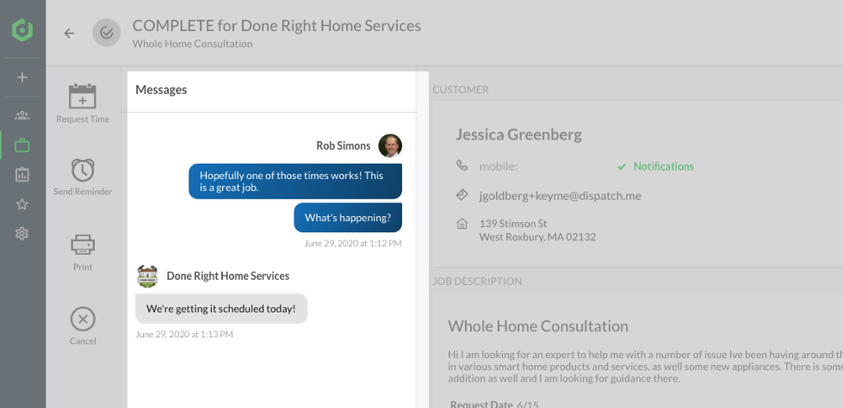The height and width of the screenshot is (408, 843).
Task: Click Rob Simons profile photo
Action: pos(390,145)
